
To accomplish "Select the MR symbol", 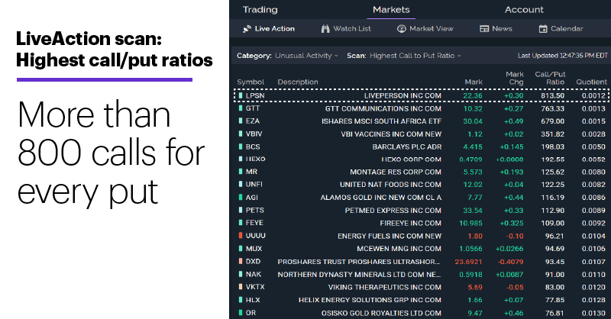I will point(251,172).
